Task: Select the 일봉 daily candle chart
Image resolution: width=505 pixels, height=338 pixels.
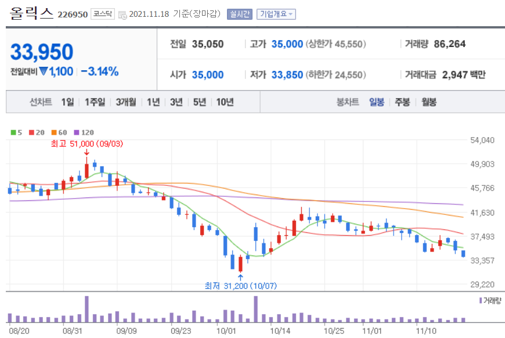Action: click(x=377, y=102)
